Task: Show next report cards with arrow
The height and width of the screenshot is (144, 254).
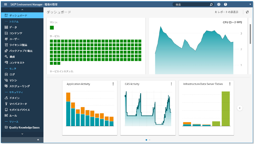Action: click(240, 108)
